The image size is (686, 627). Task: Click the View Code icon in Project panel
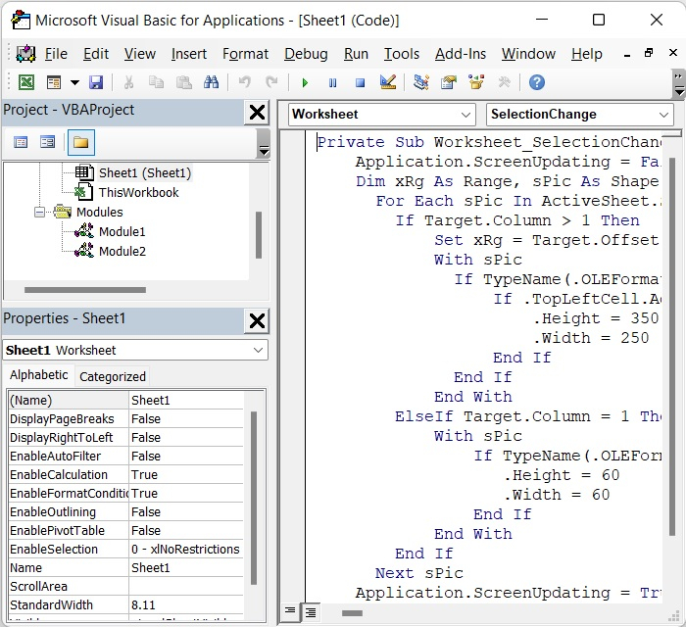pos(21,143)
